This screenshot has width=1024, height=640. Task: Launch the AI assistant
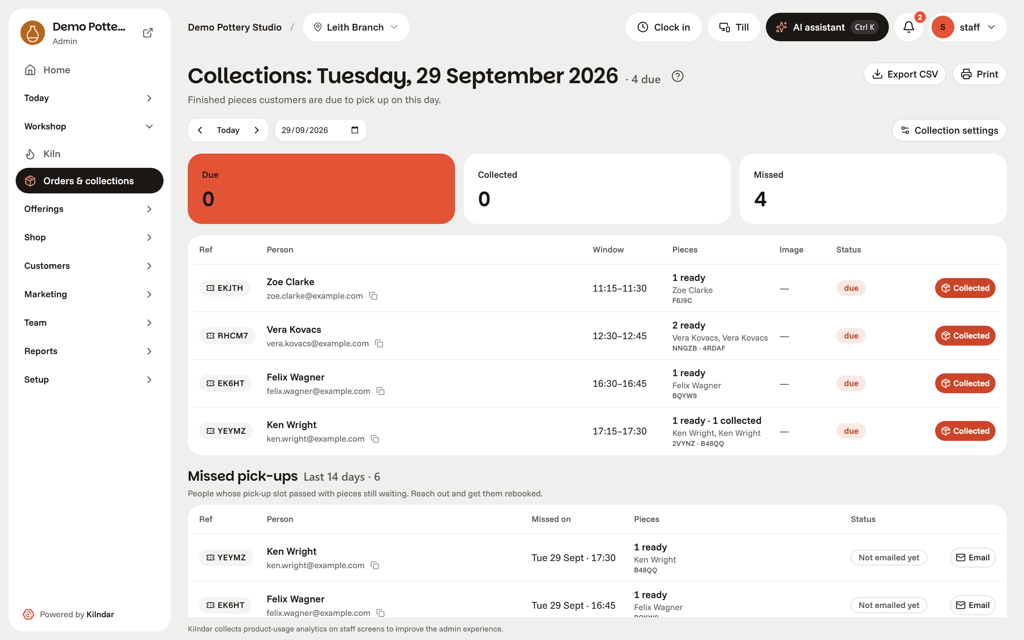coord(827,27)
